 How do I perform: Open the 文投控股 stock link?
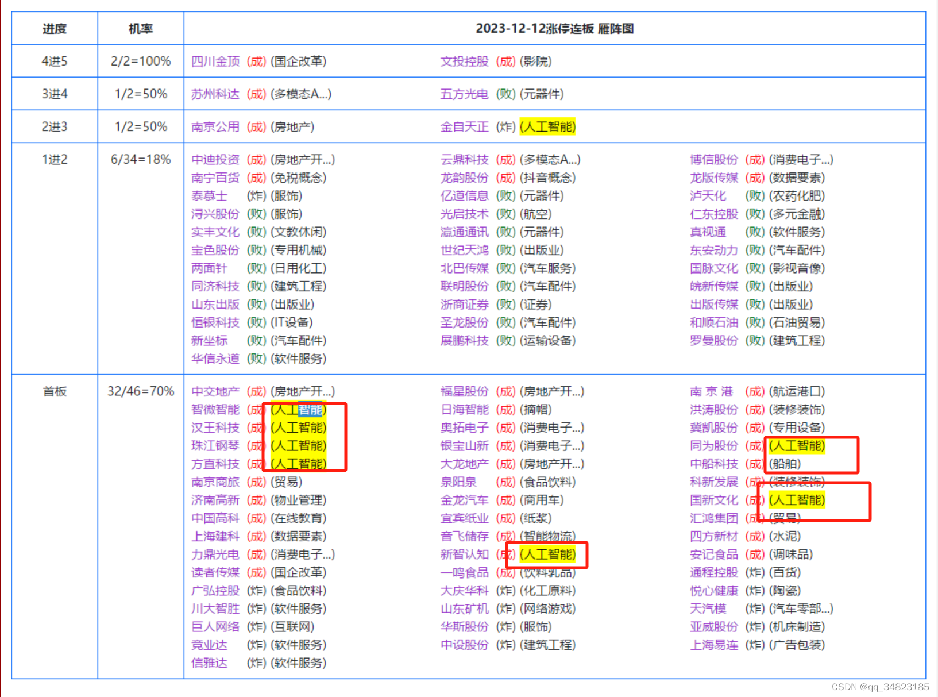pos(465,61)
